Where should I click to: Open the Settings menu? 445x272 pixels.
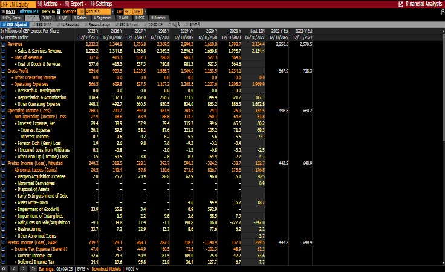[x=102, y=4]
